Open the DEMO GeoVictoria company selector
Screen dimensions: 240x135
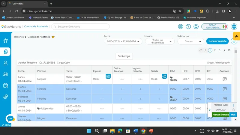tap(214, 26)
